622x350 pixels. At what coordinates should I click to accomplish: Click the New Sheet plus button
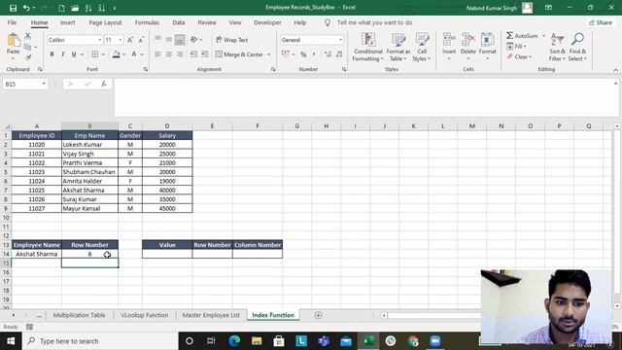[318, 315]
